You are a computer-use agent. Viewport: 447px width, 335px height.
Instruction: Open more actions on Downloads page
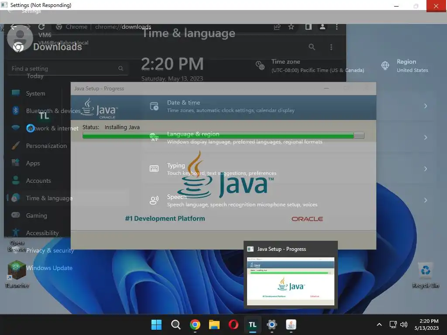tap(331, 47)
